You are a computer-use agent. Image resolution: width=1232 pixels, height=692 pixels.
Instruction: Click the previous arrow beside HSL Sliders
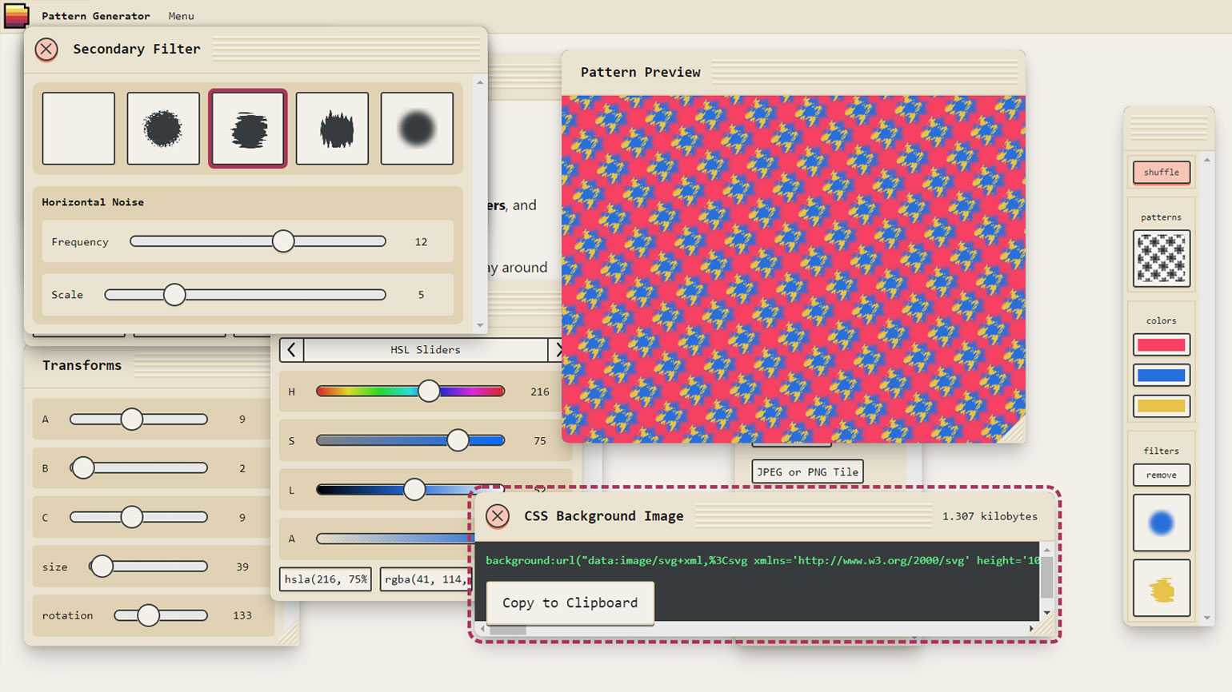pos(291,350)
